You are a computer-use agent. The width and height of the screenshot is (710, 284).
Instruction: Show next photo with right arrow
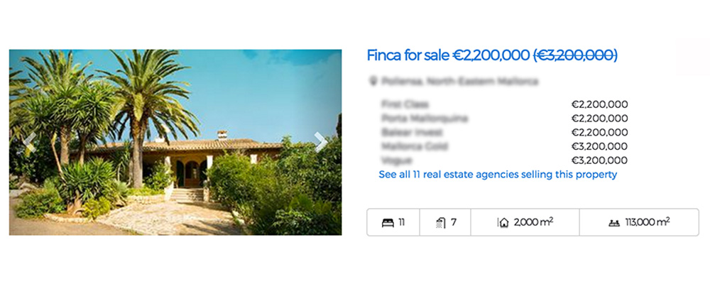click(321, 142)
